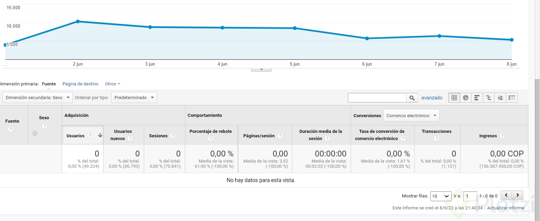Click the table search input field
This screenshot has width=540, height=221.
click(377, 98)
